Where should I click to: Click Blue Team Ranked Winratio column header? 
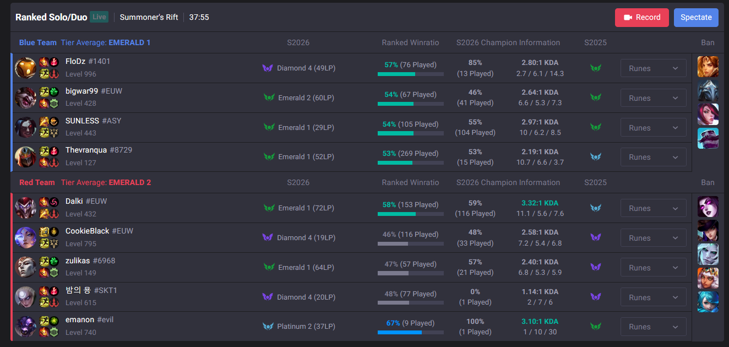[411, 42]
